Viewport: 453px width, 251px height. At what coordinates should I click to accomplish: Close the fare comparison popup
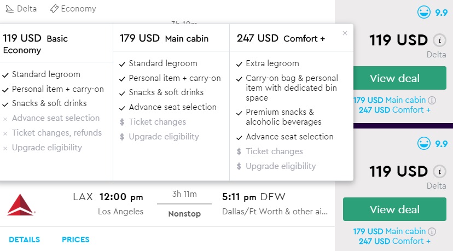(x=345, y=33)
